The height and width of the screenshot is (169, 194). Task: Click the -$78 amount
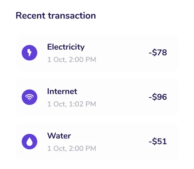click(x=157, y=53)
